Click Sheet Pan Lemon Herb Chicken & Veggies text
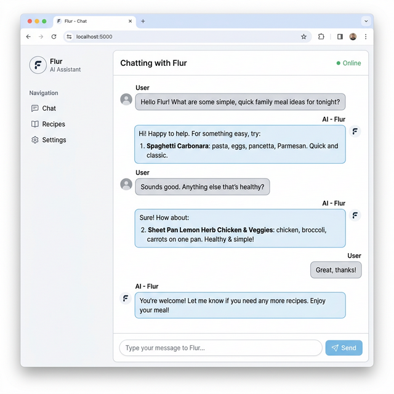 (211, 230)
